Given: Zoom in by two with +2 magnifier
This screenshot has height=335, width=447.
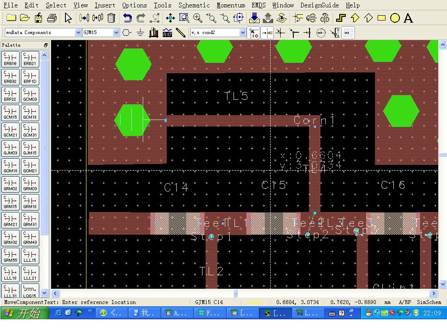Looking at the screenshot, I should [x=211, y=18].
